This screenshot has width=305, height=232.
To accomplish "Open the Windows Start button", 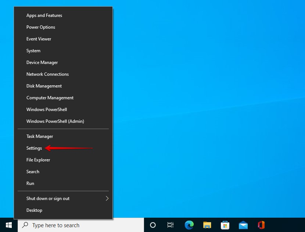I will point(9,225).
